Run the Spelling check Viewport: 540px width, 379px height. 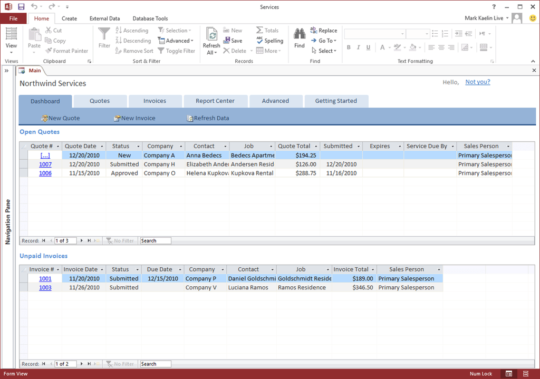269,41
